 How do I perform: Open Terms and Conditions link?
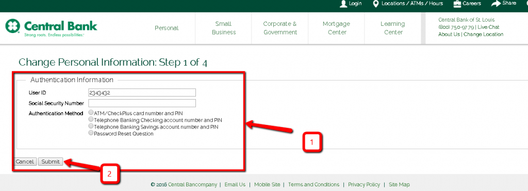(314, 185)
